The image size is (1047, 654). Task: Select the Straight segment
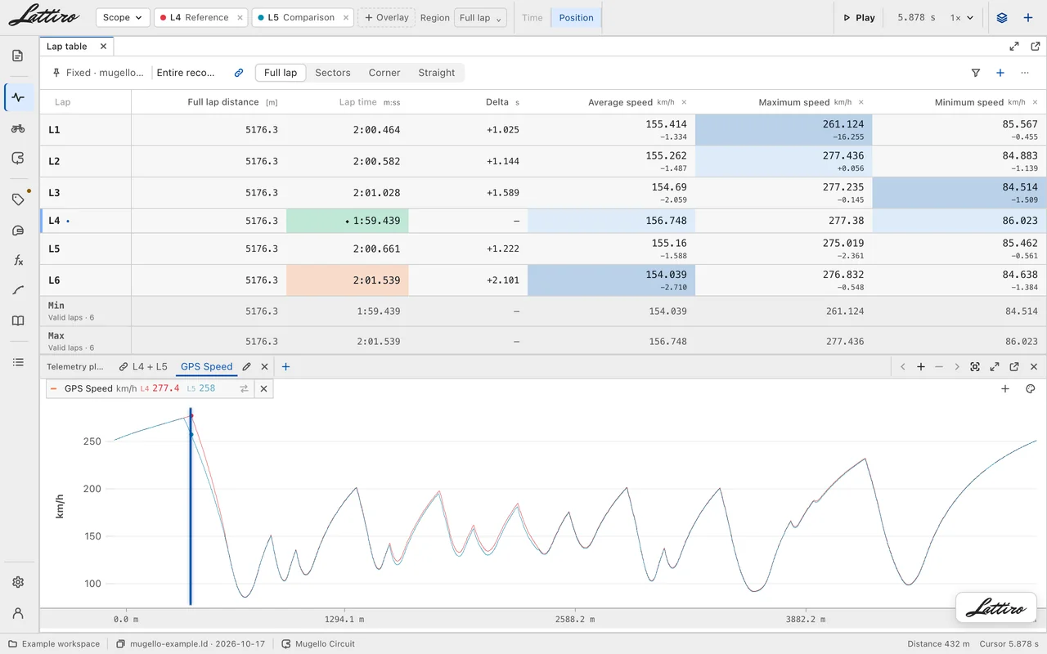pos(437,73)
